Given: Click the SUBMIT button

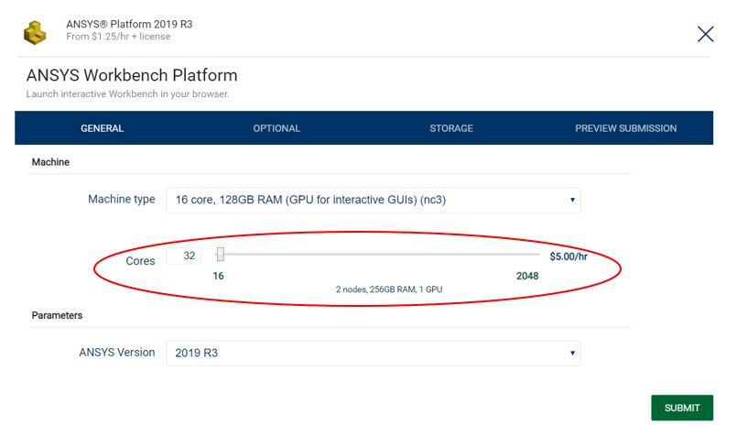Looking at the screenshot, I should click(x=682, y=408).
